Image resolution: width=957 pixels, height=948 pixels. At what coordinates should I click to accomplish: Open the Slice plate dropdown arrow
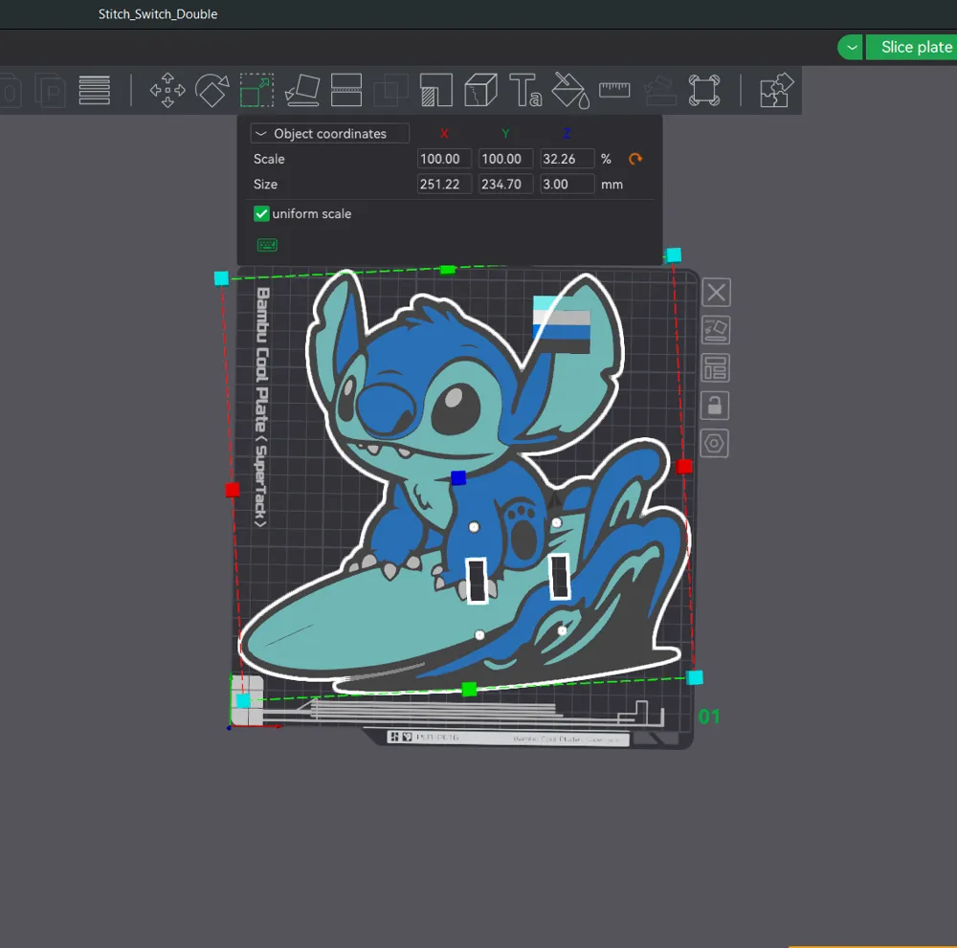tap(850, 46)
